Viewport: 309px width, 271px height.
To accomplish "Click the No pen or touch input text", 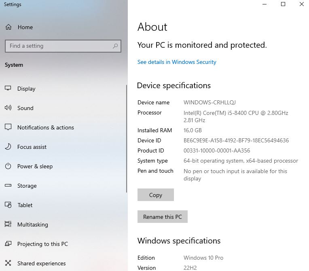I will point(235,175).
